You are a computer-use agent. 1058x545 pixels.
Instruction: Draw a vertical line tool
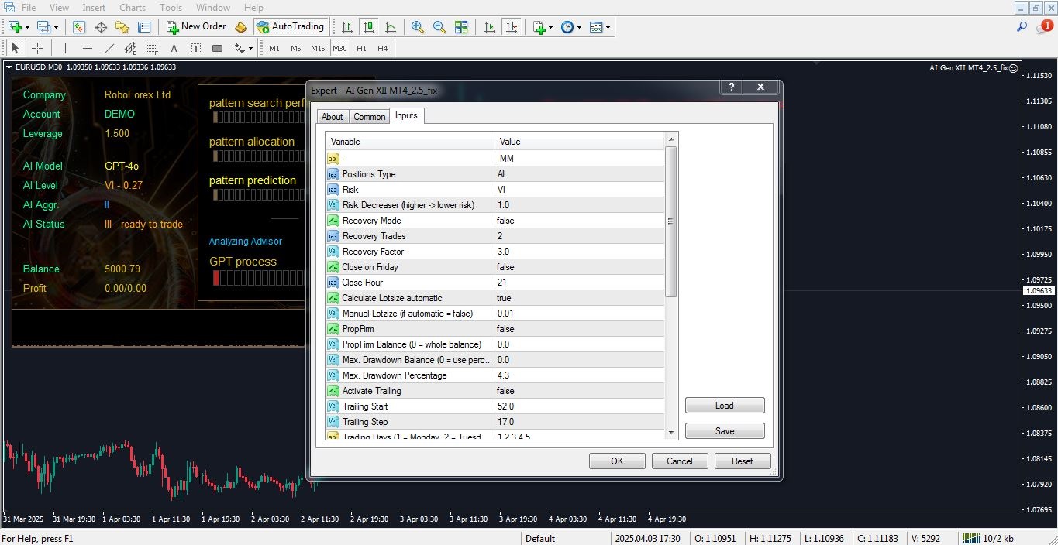point(65,48)
